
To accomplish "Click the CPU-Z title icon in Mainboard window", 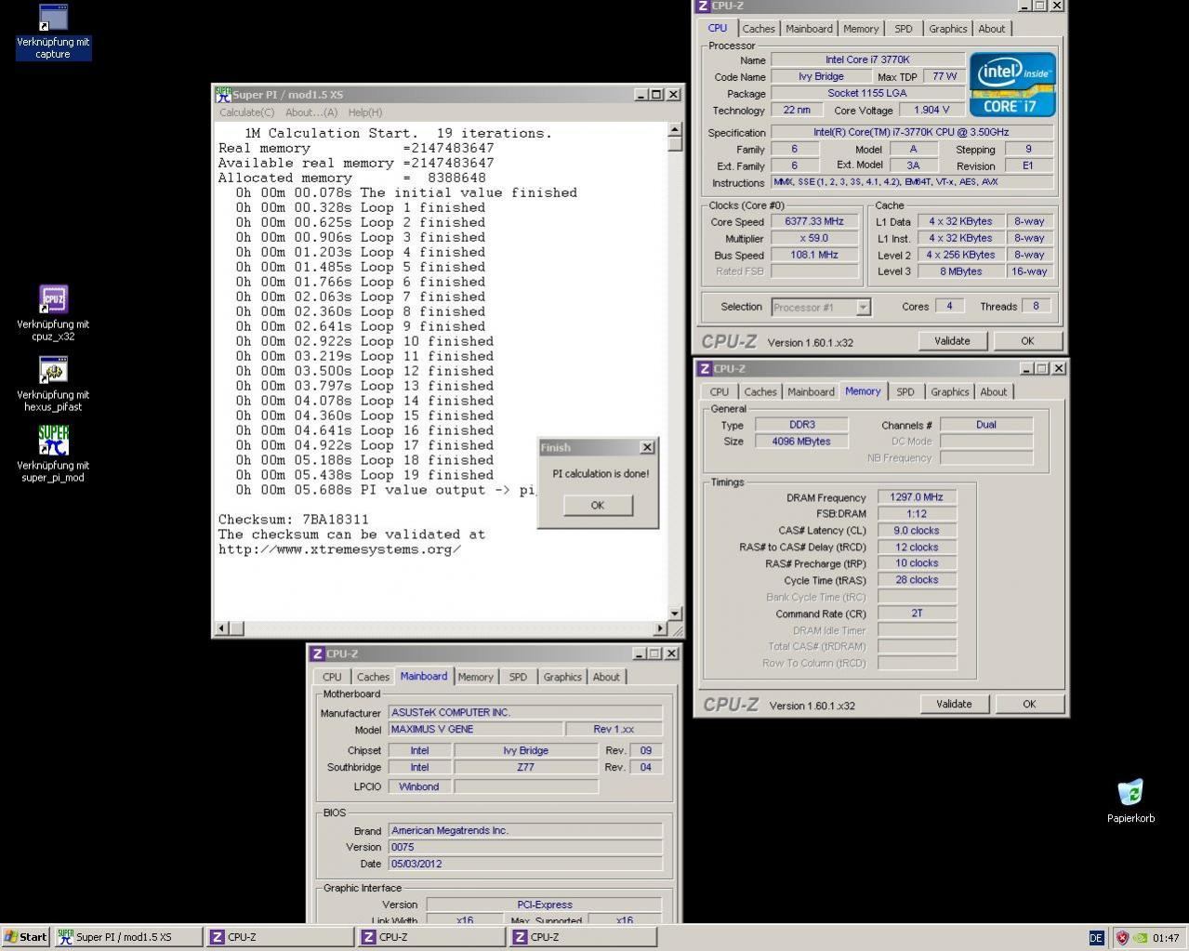I will click(x=317, y=654).
